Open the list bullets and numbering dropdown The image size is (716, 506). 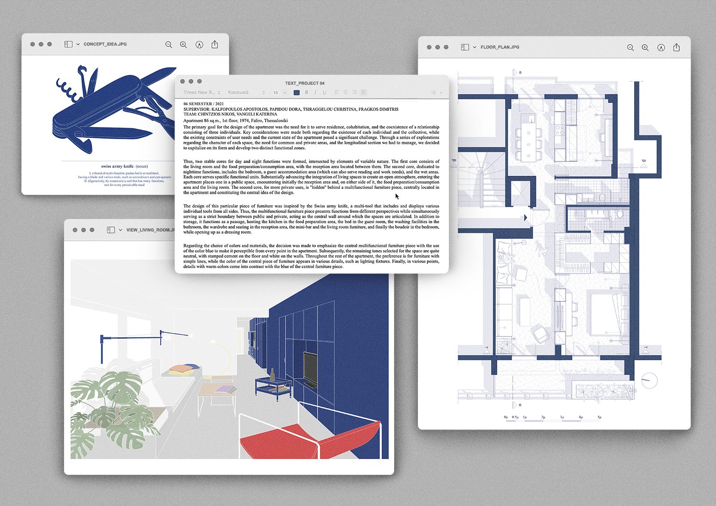436,93
